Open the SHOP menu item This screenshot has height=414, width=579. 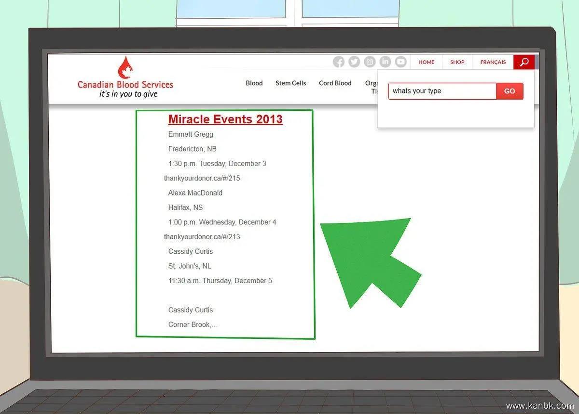pos(457,62)
